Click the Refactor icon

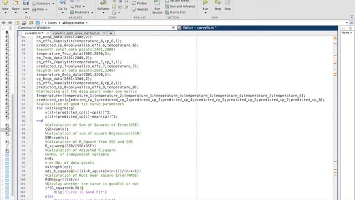(x=103, y=3)
